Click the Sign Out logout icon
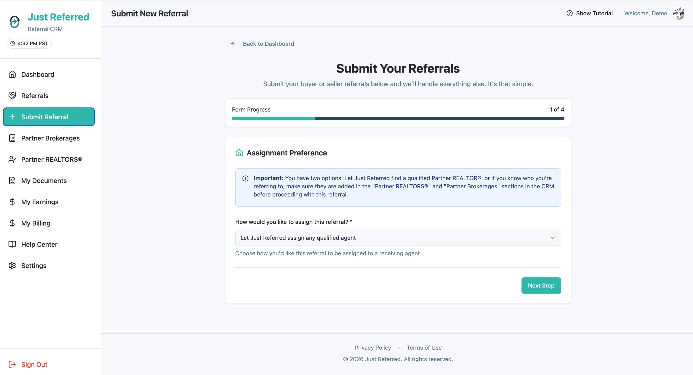 click(12, 364)
